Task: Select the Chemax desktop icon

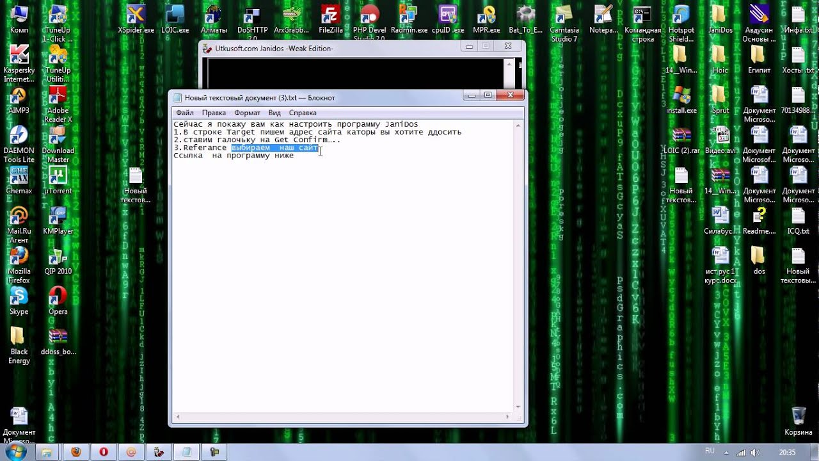Action: click(19, 181)
